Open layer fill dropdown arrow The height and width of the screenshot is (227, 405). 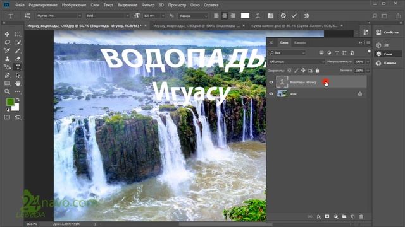368,70
